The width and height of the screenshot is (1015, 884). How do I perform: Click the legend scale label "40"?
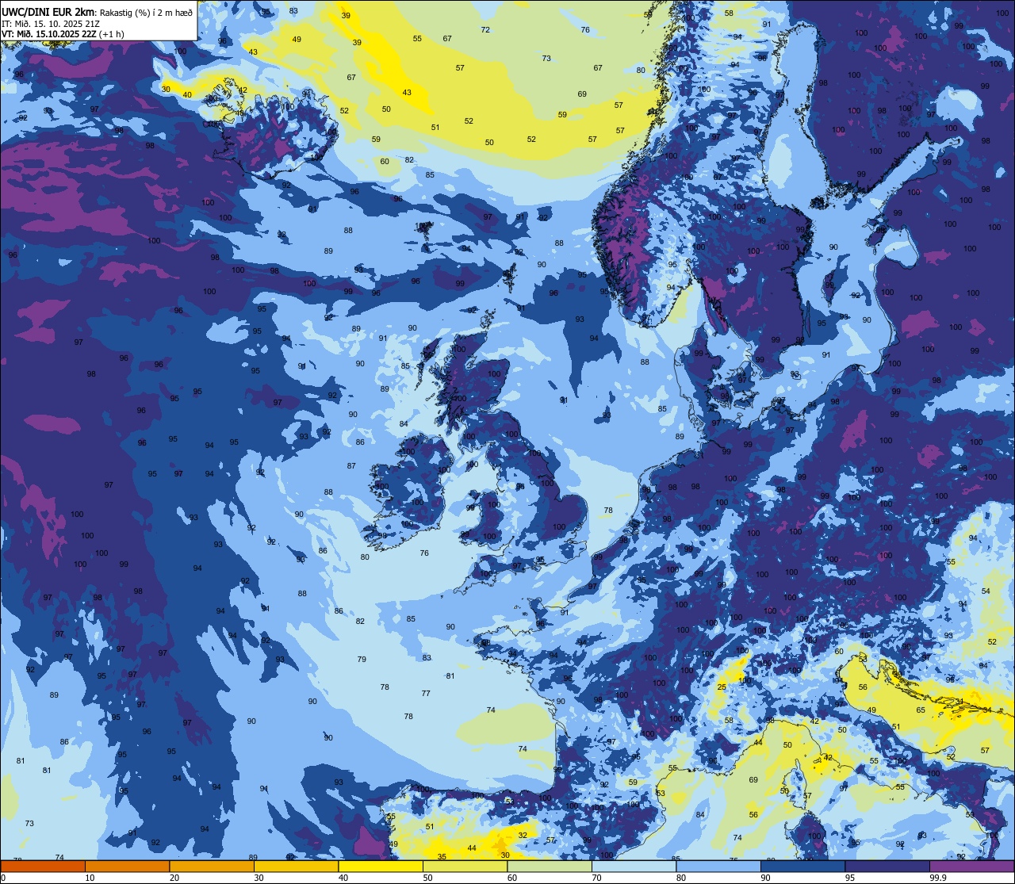(343, 878)
